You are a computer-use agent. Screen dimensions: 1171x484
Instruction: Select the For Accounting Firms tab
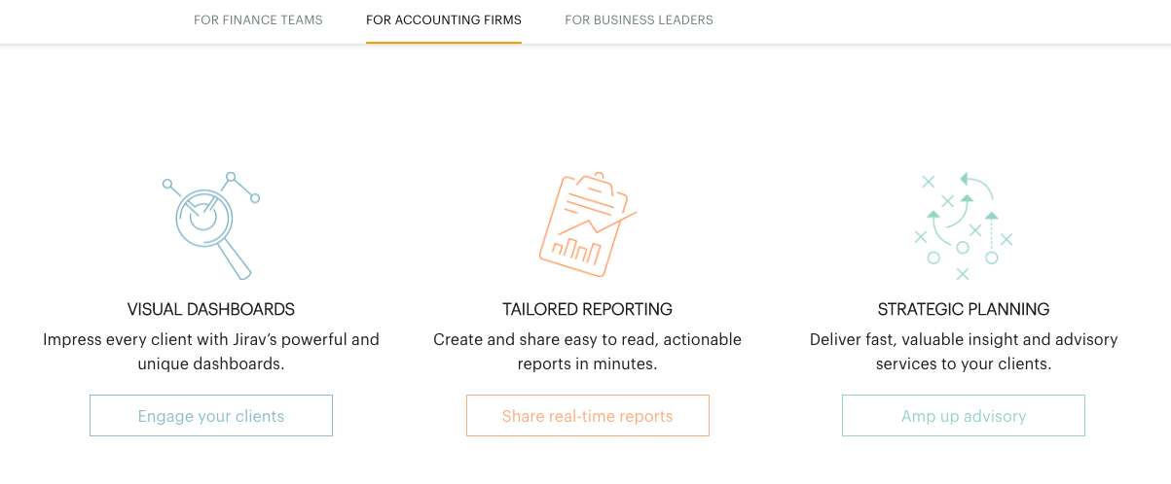[444, 19]
